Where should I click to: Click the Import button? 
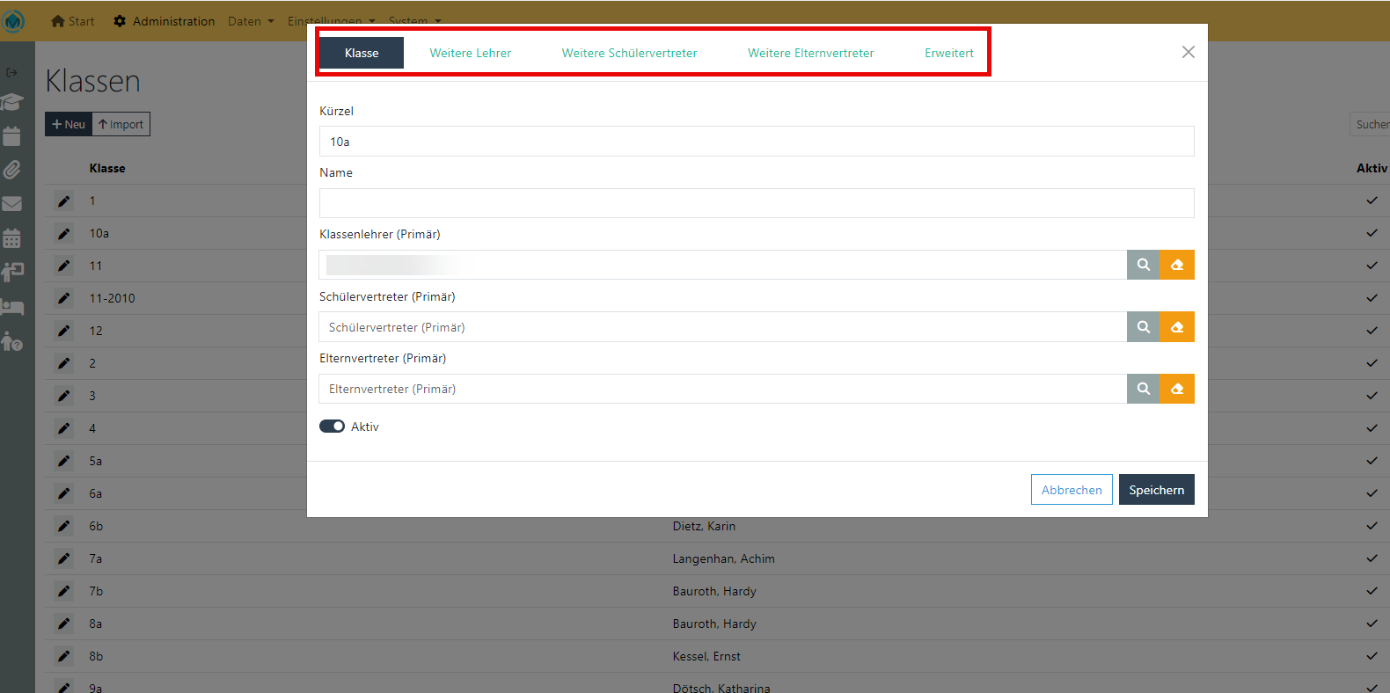click(121, 124)
